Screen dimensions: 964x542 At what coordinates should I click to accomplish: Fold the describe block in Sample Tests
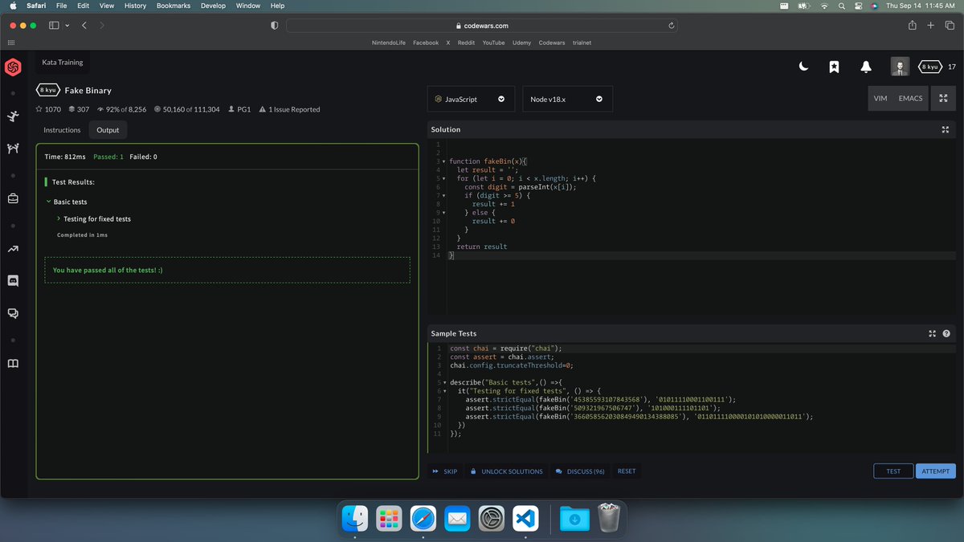pyautogui.click(x=444, y=382)
